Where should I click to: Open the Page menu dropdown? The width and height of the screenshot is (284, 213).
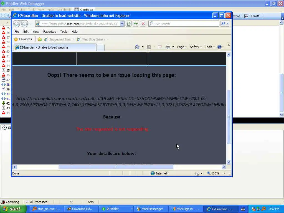pyautogui.click(x=182, y=47)
